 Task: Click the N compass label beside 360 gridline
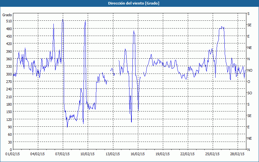(x=249, y=59)
